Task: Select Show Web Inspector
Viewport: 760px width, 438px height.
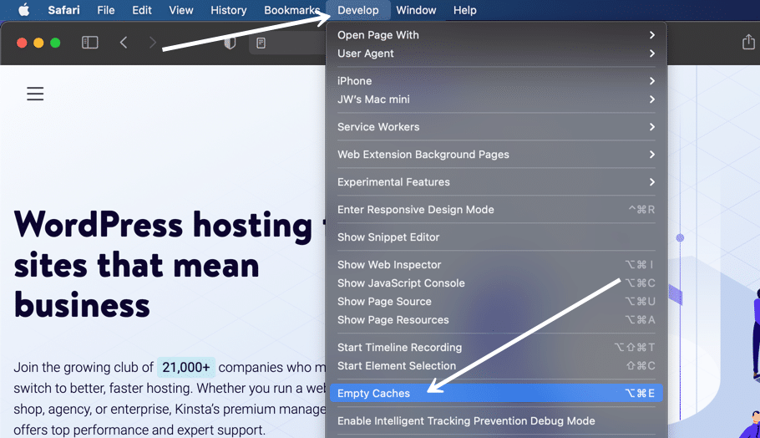Action: click(x=496, y=265)
